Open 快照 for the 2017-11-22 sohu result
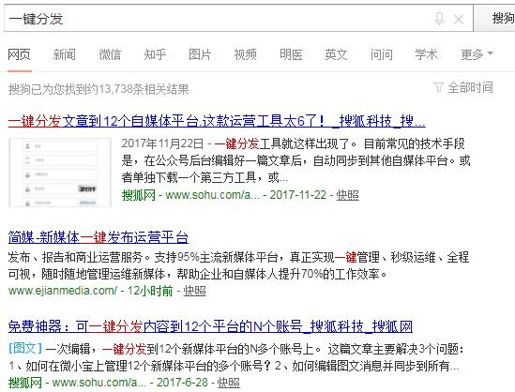 click(x=347, y=195)
